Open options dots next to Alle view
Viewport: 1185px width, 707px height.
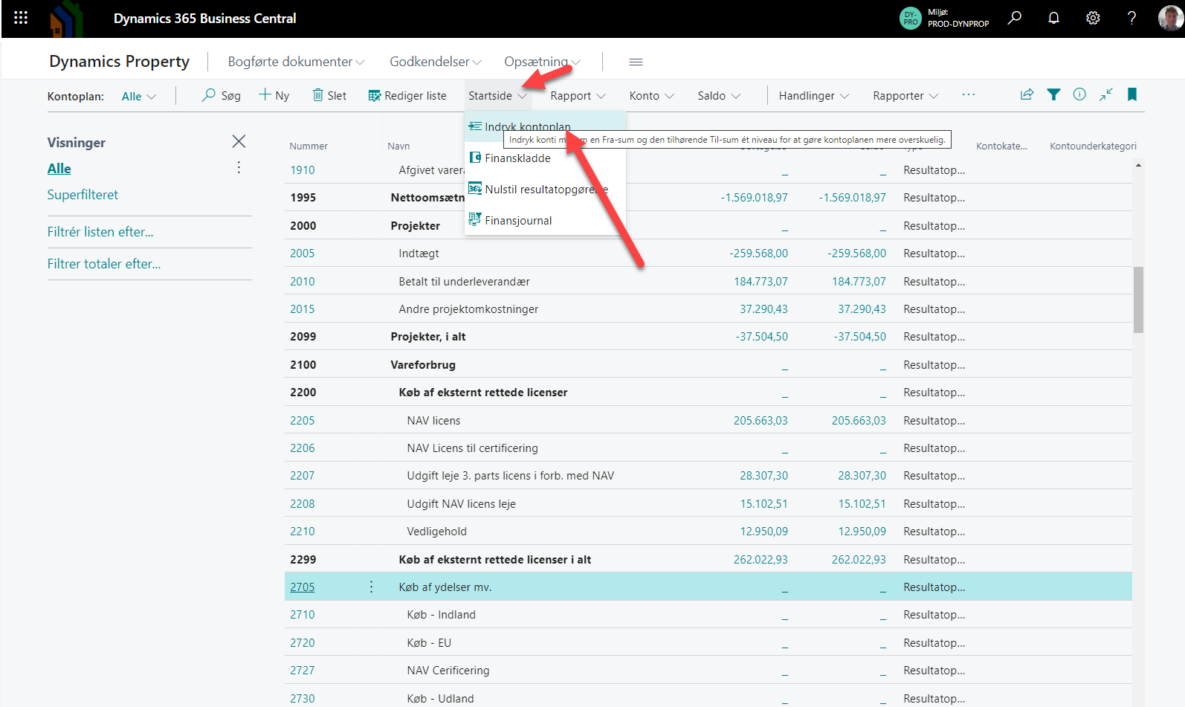(x=239, y=167)
